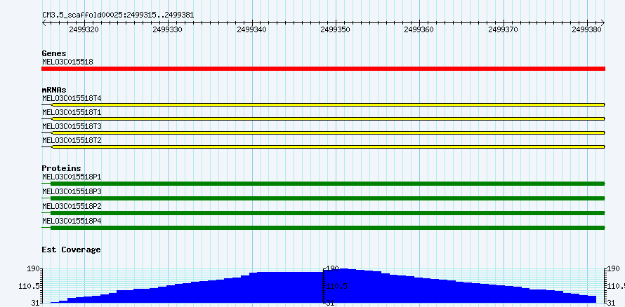Click ruler position 2499360

click(419, 29)
